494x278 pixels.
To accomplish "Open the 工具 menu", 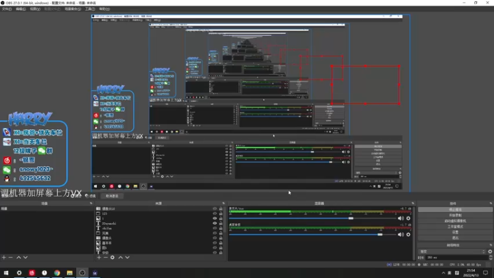I will point(90,9).
